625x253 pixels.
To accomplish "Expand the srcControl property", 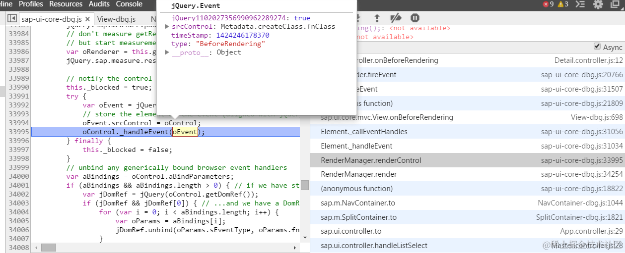I will (167, 26).
